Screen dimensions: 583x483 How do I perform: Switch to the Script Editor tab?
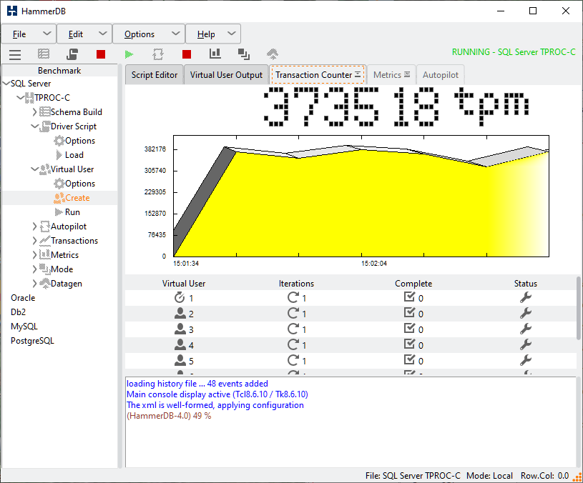[x=155, y=75]
